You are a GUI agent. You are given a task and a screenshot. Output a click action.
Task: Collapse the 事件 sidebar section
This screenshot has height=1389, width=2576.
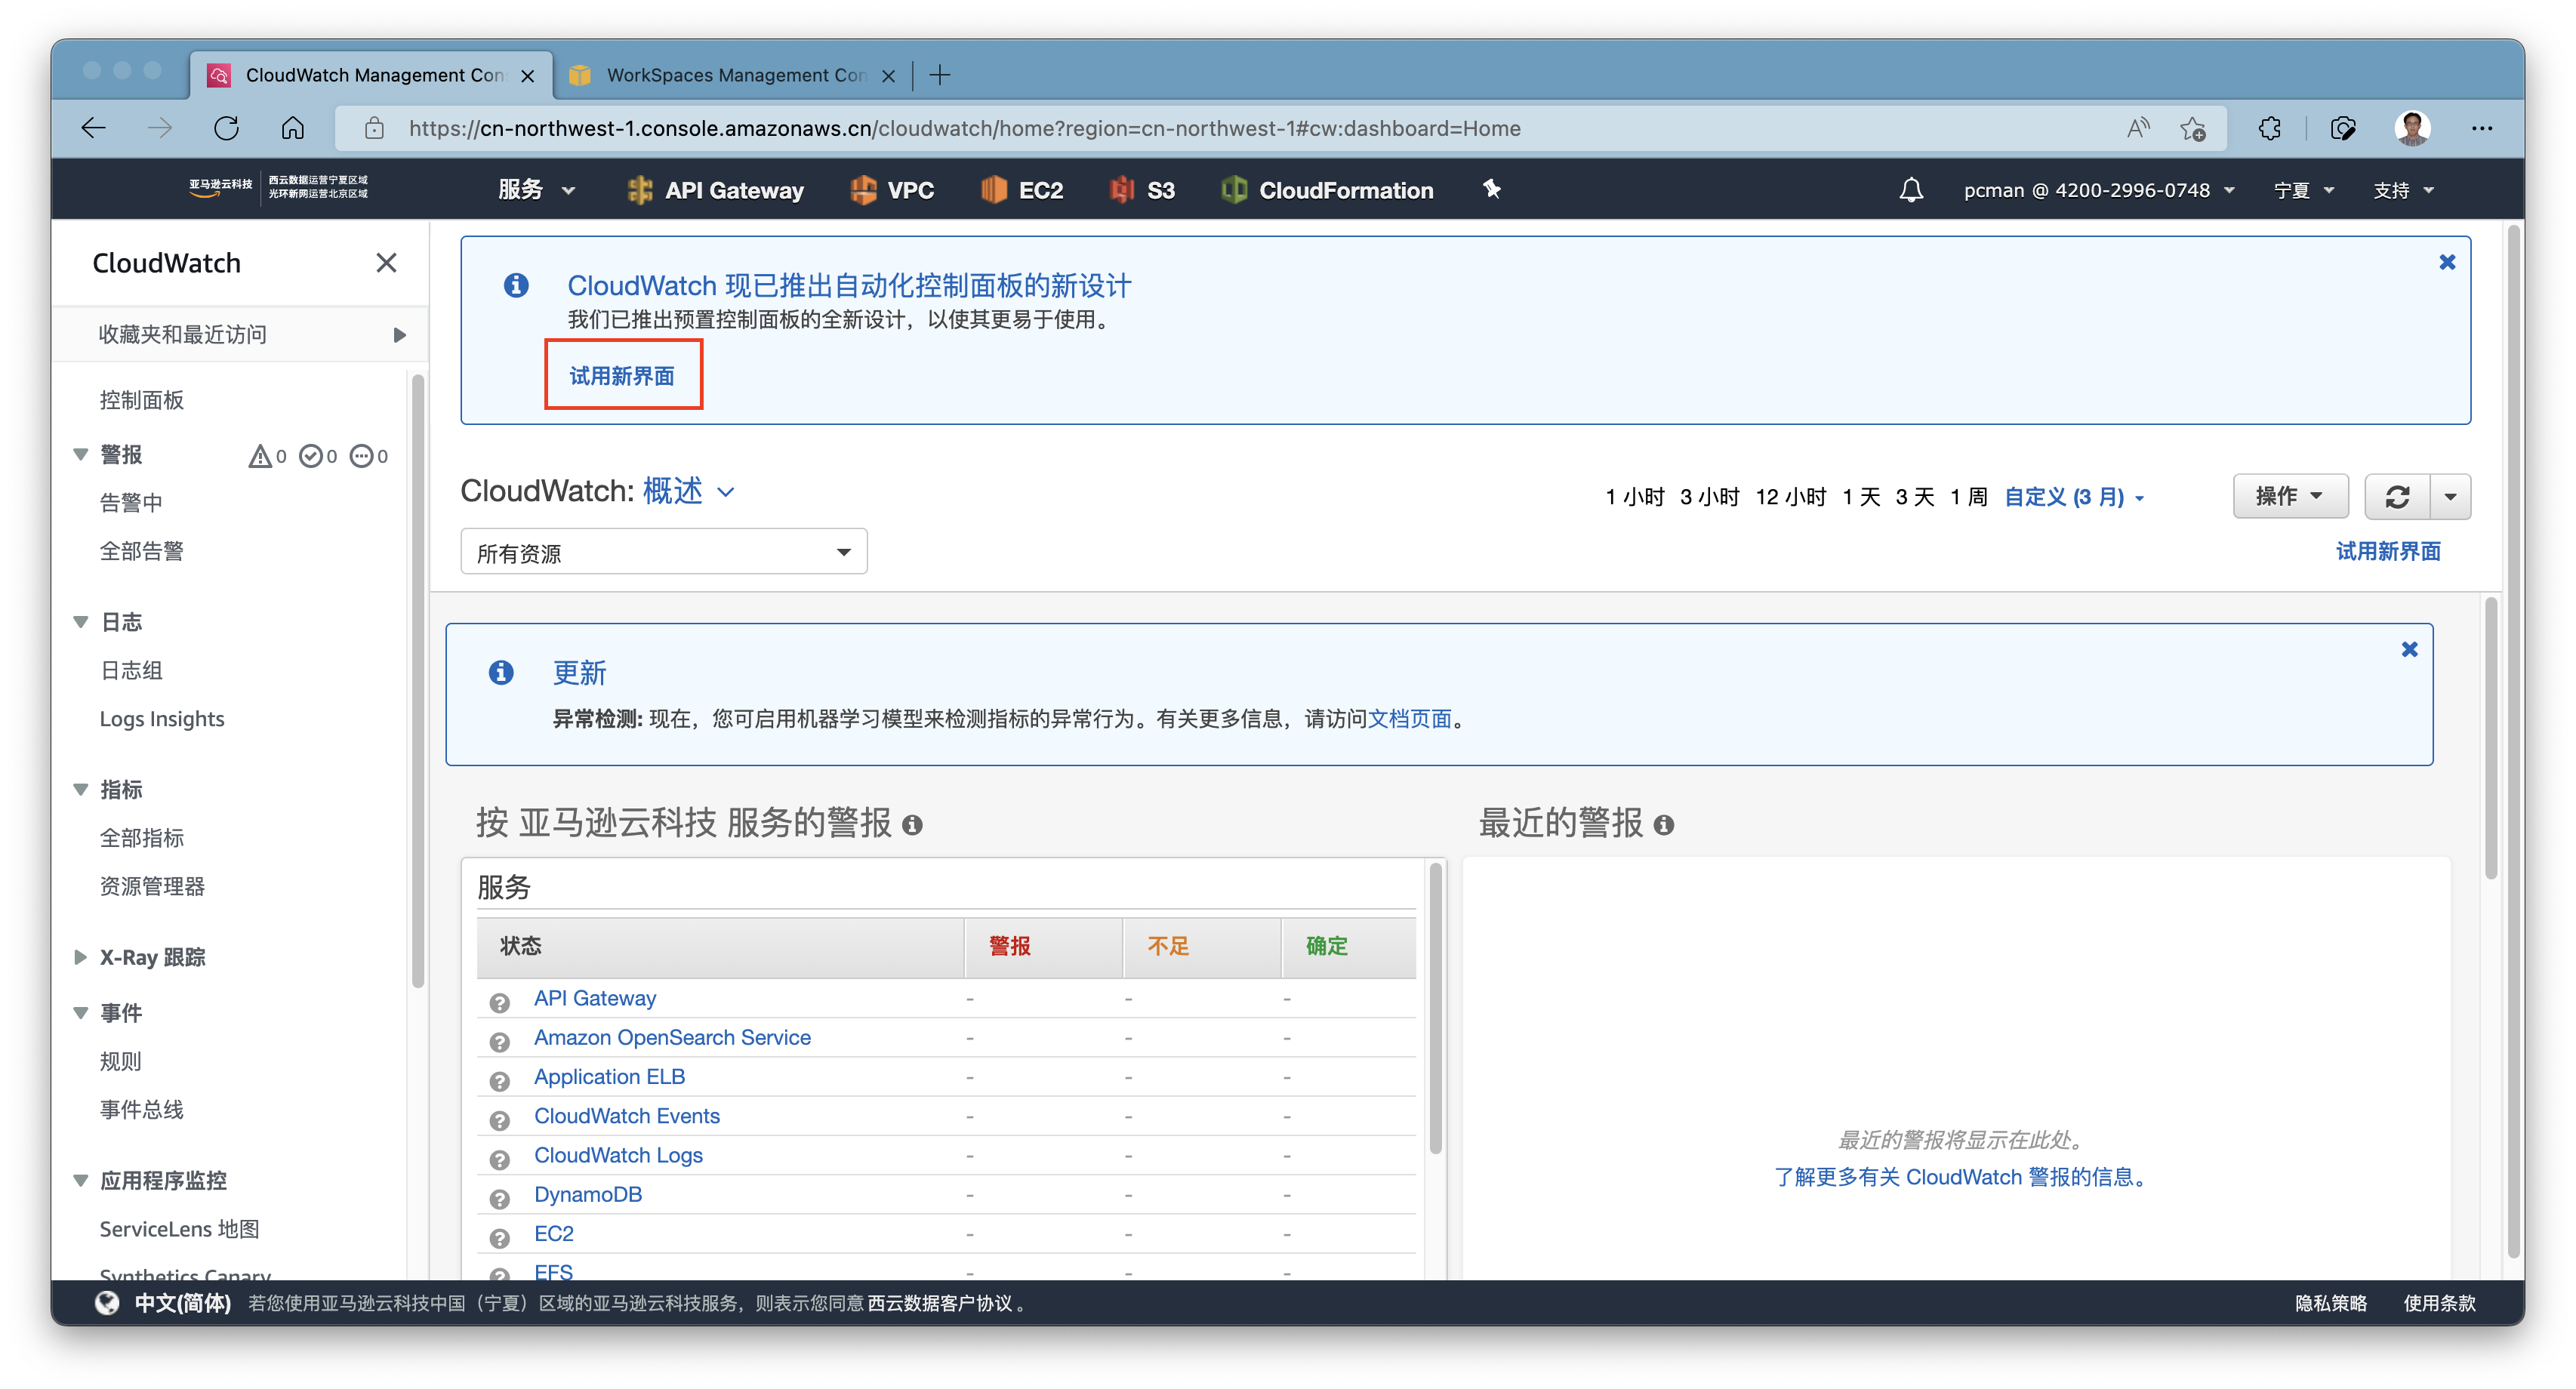[81, 1012]
